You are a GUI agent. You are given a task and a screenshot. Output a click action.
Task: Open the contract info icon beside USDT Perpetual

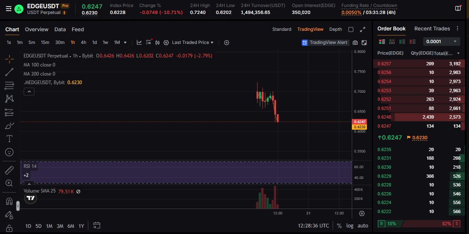[64, 13]
